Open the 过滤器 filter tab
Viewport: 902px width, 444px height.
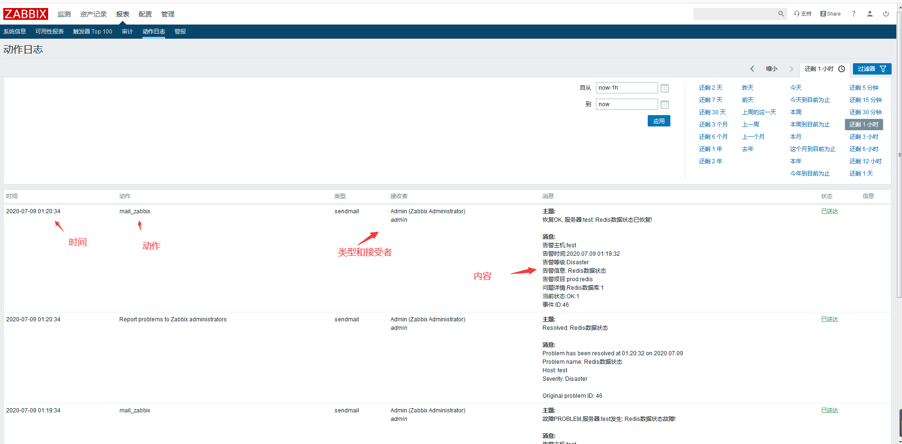tap(871, 69)
